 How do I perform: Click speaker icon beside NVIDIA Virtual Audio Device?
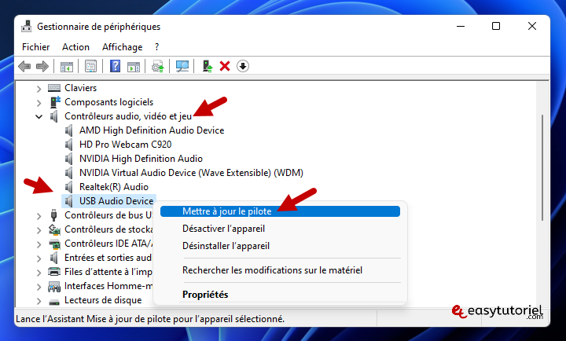68,173
